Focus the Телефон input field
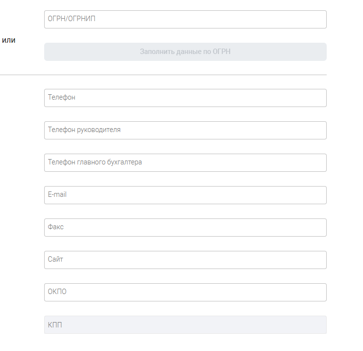363x351 pixels. click(185, 98)
